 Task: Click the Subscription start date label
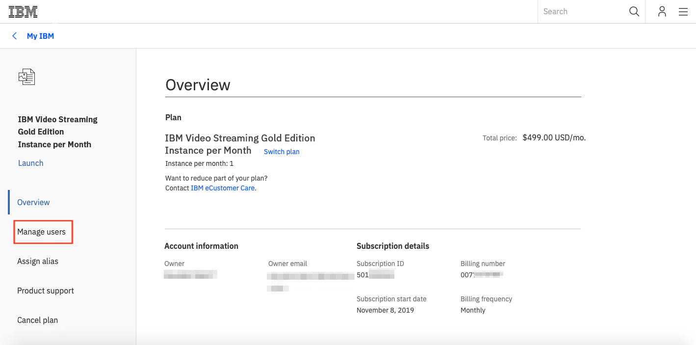[391, 299]
